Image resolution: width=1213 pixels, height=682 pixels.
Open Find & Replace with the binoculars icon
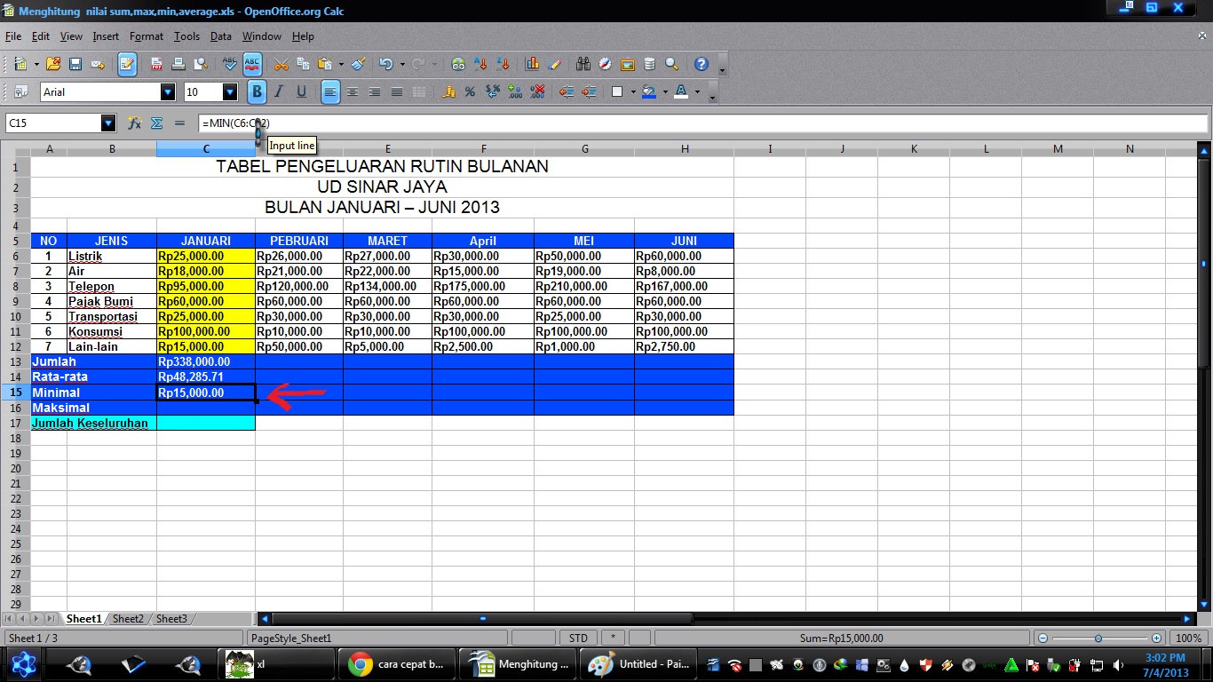coord(583,63)
